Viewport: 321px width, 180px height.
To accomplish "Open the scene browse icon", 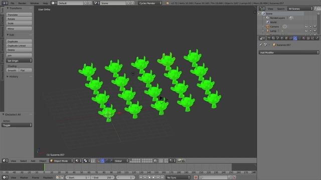I will click(96, 3).
